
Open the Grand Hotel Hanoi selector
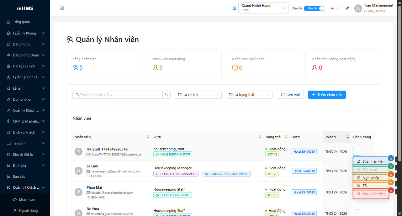pos(263,8)
